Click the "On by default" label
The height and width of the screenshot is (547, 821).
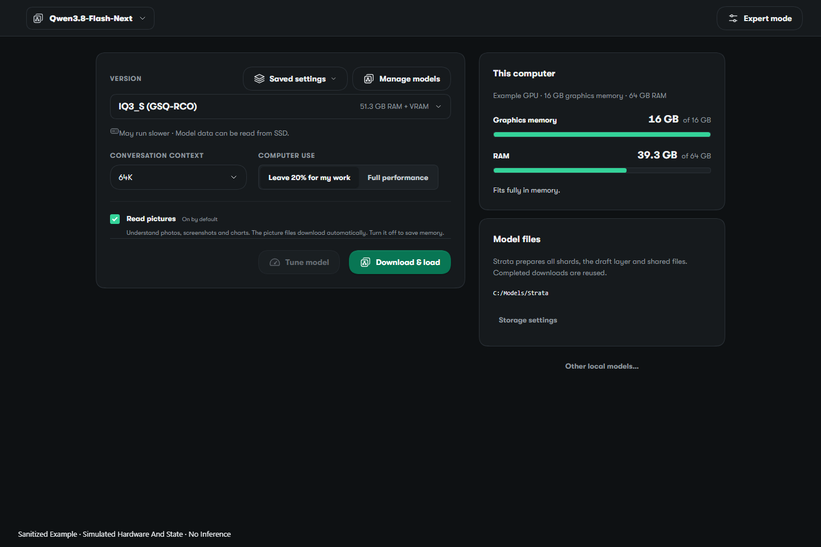pos(200,219)
